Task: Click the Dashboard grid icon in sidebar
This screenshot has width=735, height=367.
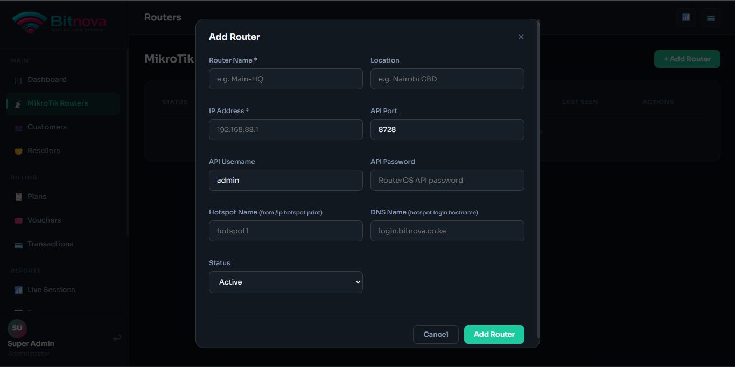Action: (x=18, y=80)
